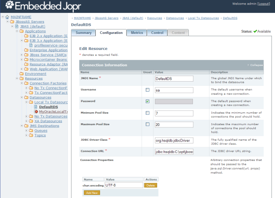
Task: Delete the char.encoding connection property
Action: pos(150,186)
